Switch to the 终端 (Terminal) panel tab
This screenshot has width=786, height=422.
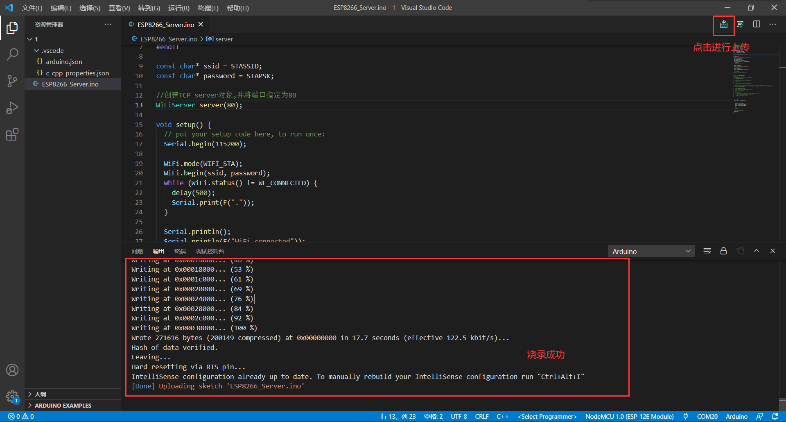[x=180, y=251]
